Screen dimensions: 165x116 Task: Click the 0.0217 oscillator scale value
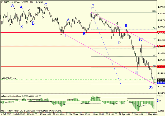tap(160, 96)
